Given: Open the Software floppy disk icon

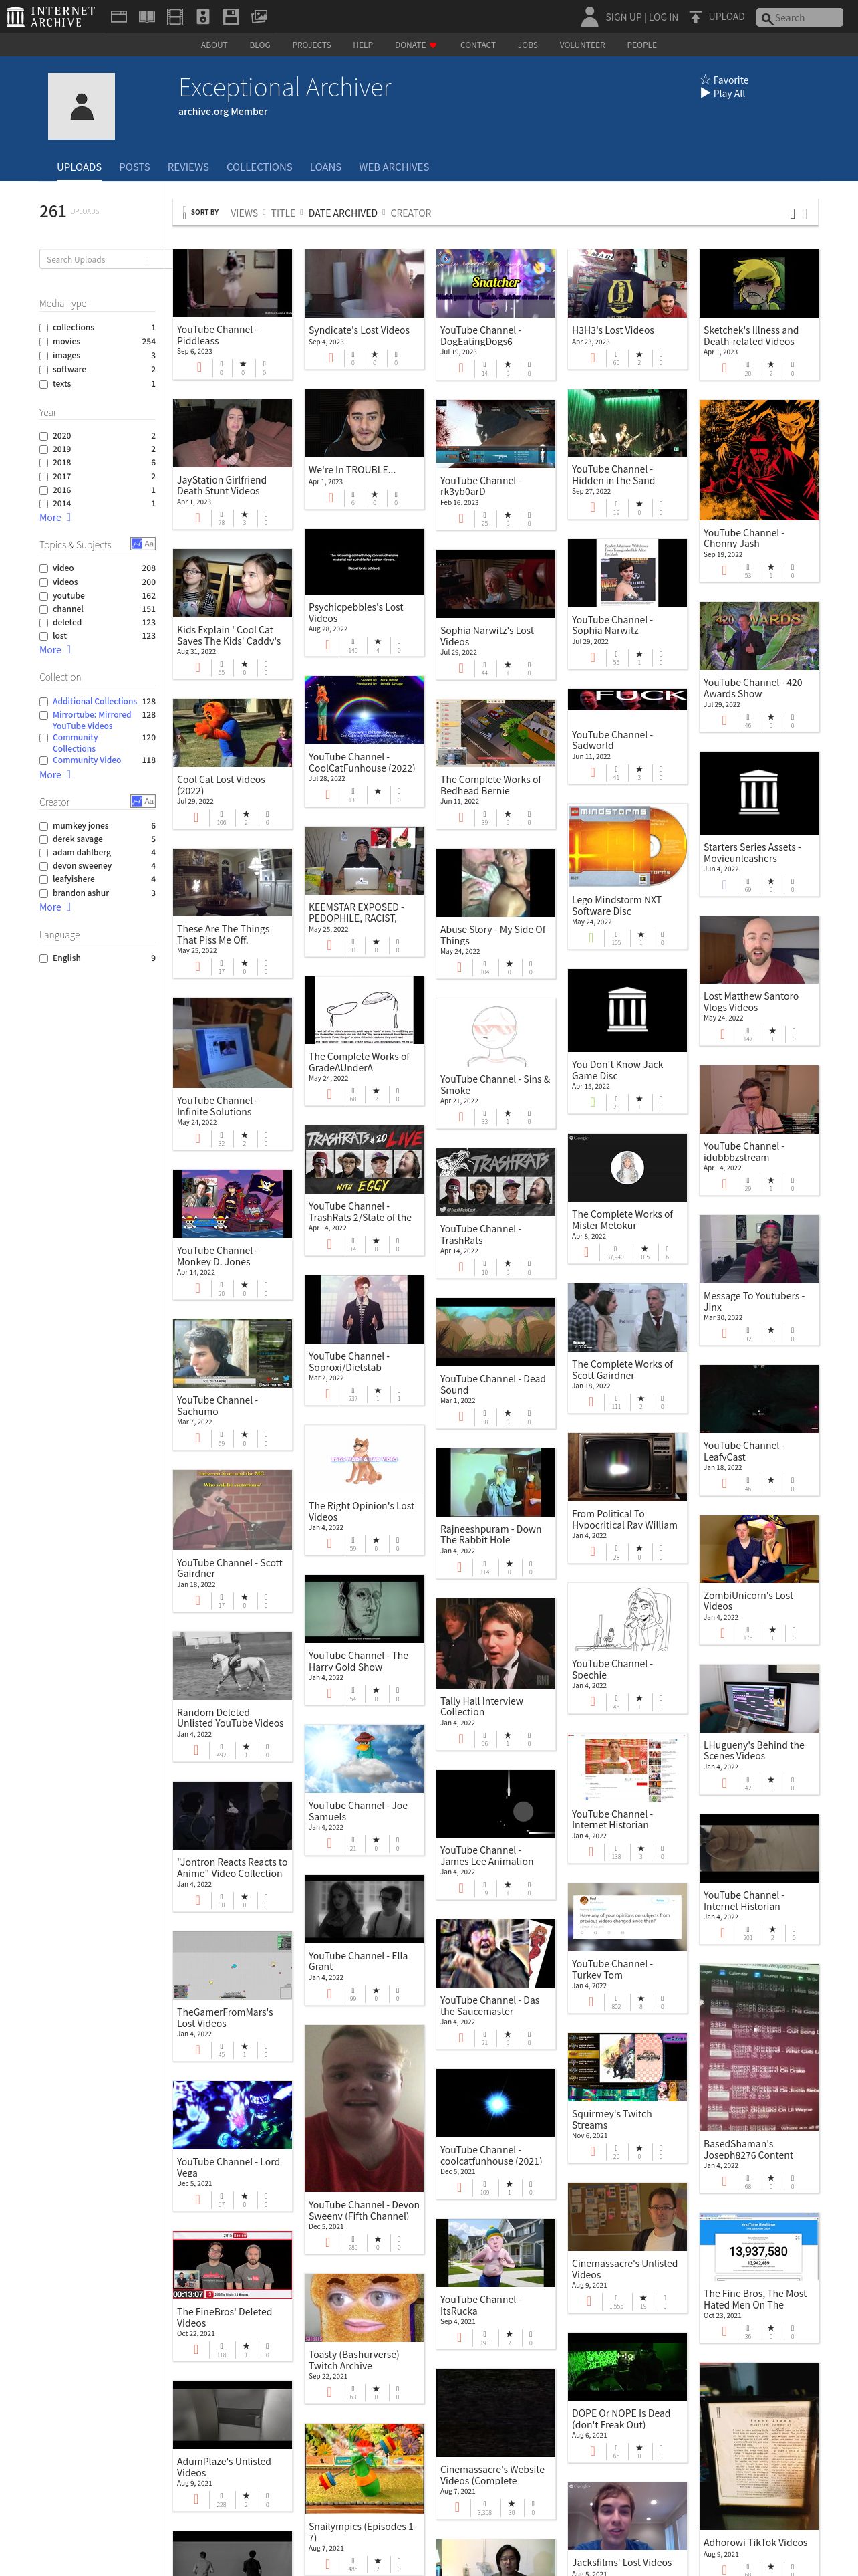Looking at the screenshot, I should [x=231, y=16].
